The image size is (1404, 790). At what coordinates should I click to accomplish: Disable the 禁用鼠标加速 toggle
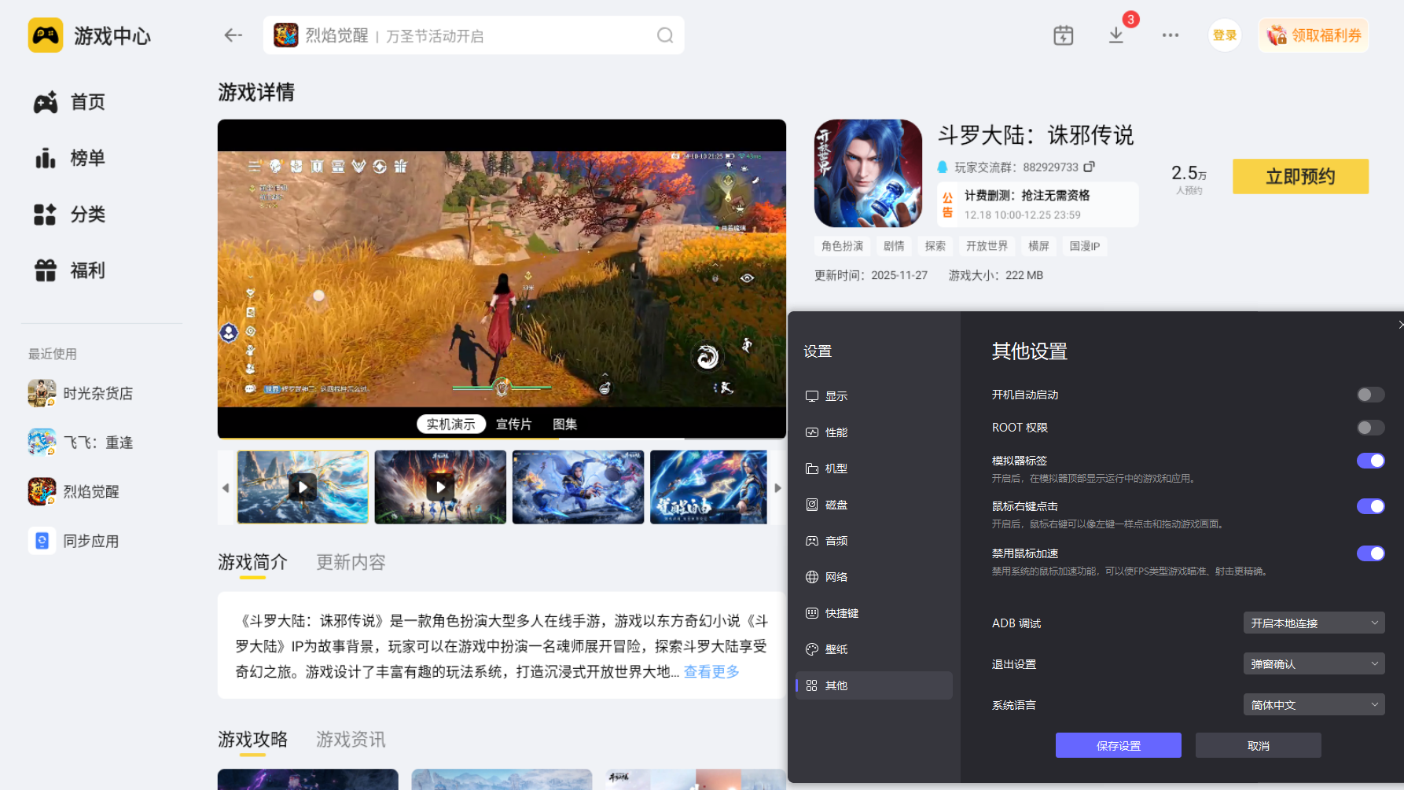pos(1370,553)
